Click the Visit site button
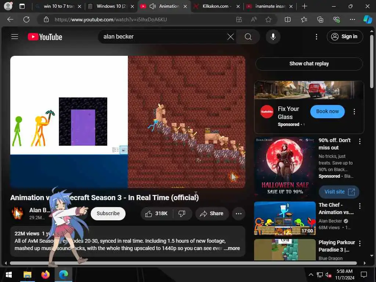The height and width of the screenshot is (282, 376). tap(339, 192)
